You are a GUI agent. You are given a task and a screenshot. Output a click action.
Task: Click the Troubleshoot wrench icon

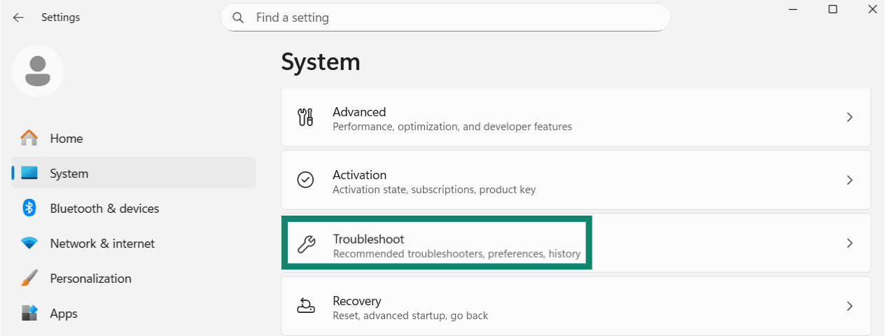[306, 243]
